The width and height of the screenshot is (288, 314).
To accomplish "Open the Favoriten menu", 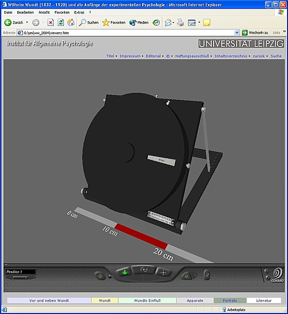I will [62, 13].
